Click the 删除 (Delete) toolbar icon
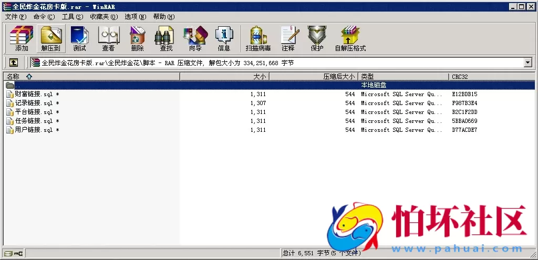 (137, 38)
